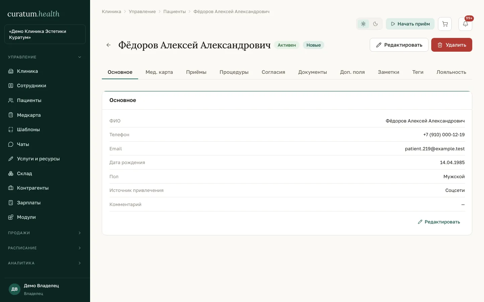484x302 pixels.
Task: Go back with the left arrow icon
Action: coord(108,45)
